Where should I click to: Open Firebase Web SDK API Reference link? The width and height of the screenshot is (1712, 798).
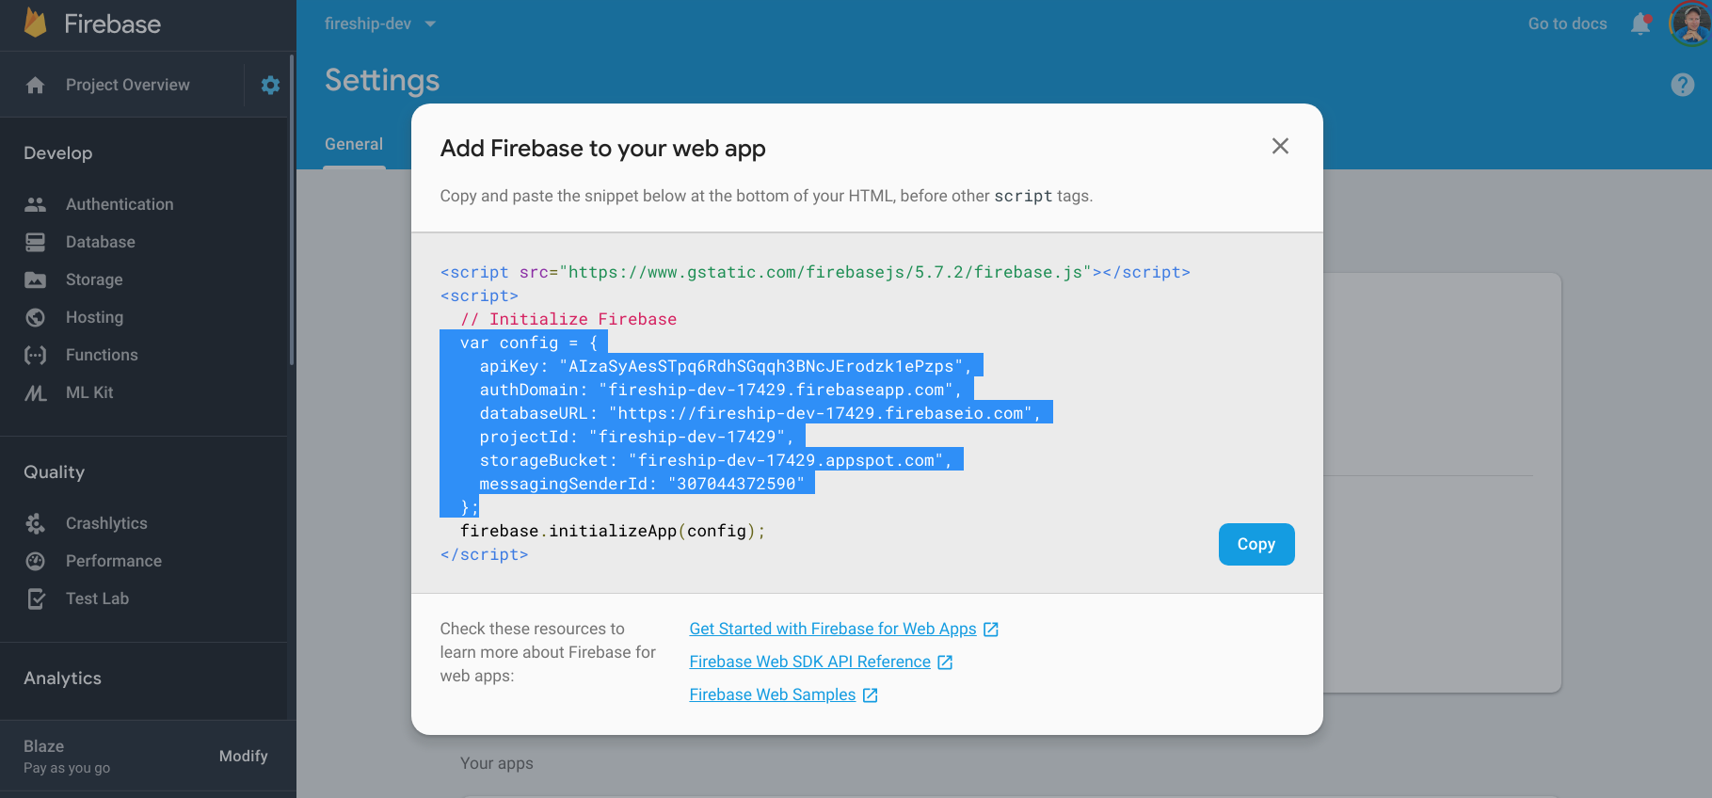pyautogui.click(x=810, y=662)
